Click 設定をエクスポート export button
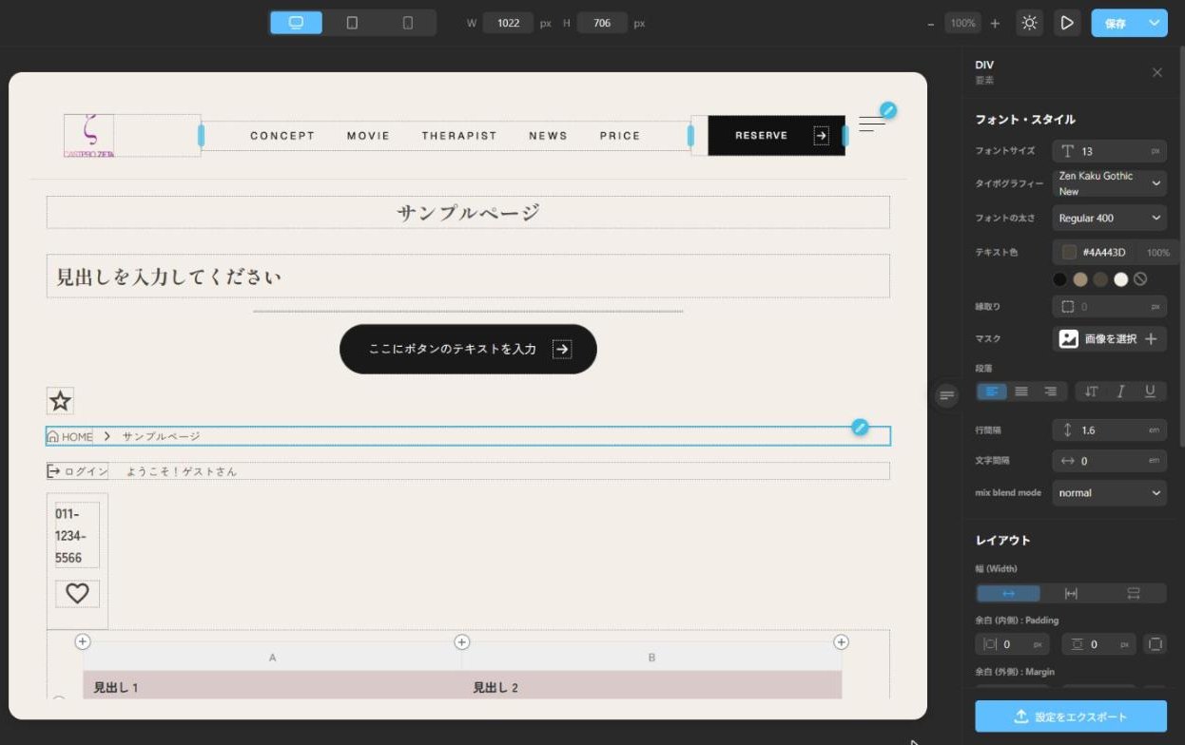Viewport: 1185px width, 745px height. pos(1071,716)
